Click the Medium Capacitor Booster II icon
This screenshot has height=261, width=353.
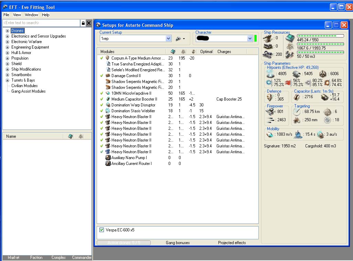(x=108, y=99)
